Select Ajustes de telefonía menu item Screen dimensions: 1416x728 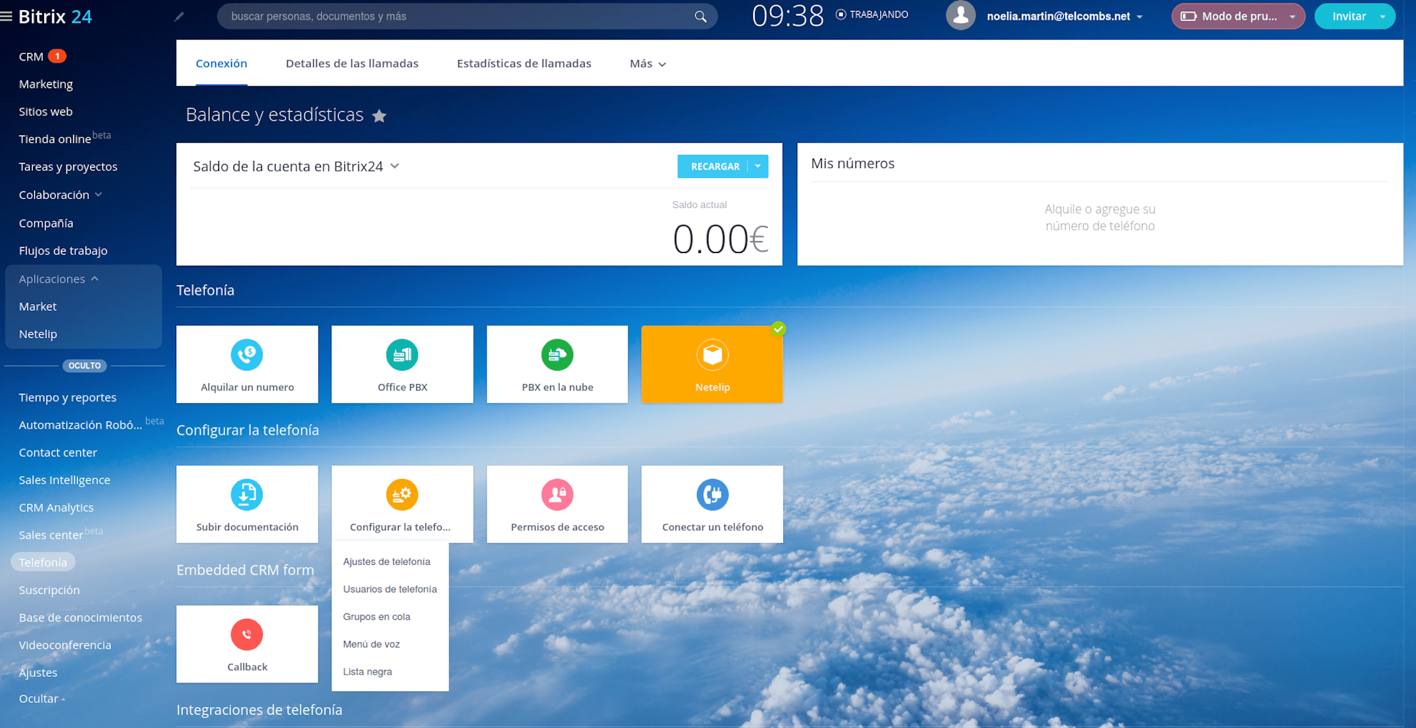click(387, 562)
